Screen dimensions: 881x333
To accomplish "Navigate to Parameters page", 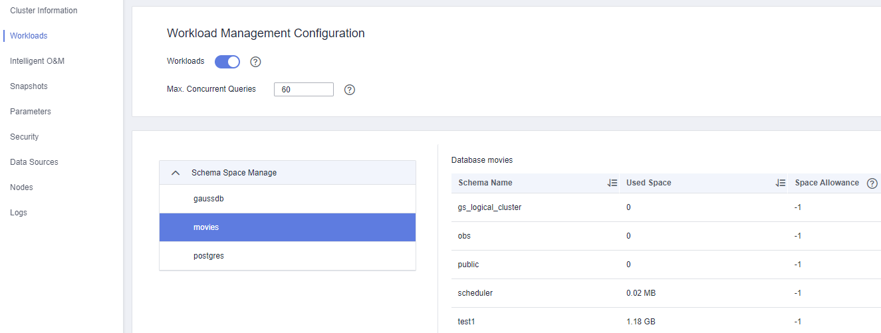I will 31,112.
